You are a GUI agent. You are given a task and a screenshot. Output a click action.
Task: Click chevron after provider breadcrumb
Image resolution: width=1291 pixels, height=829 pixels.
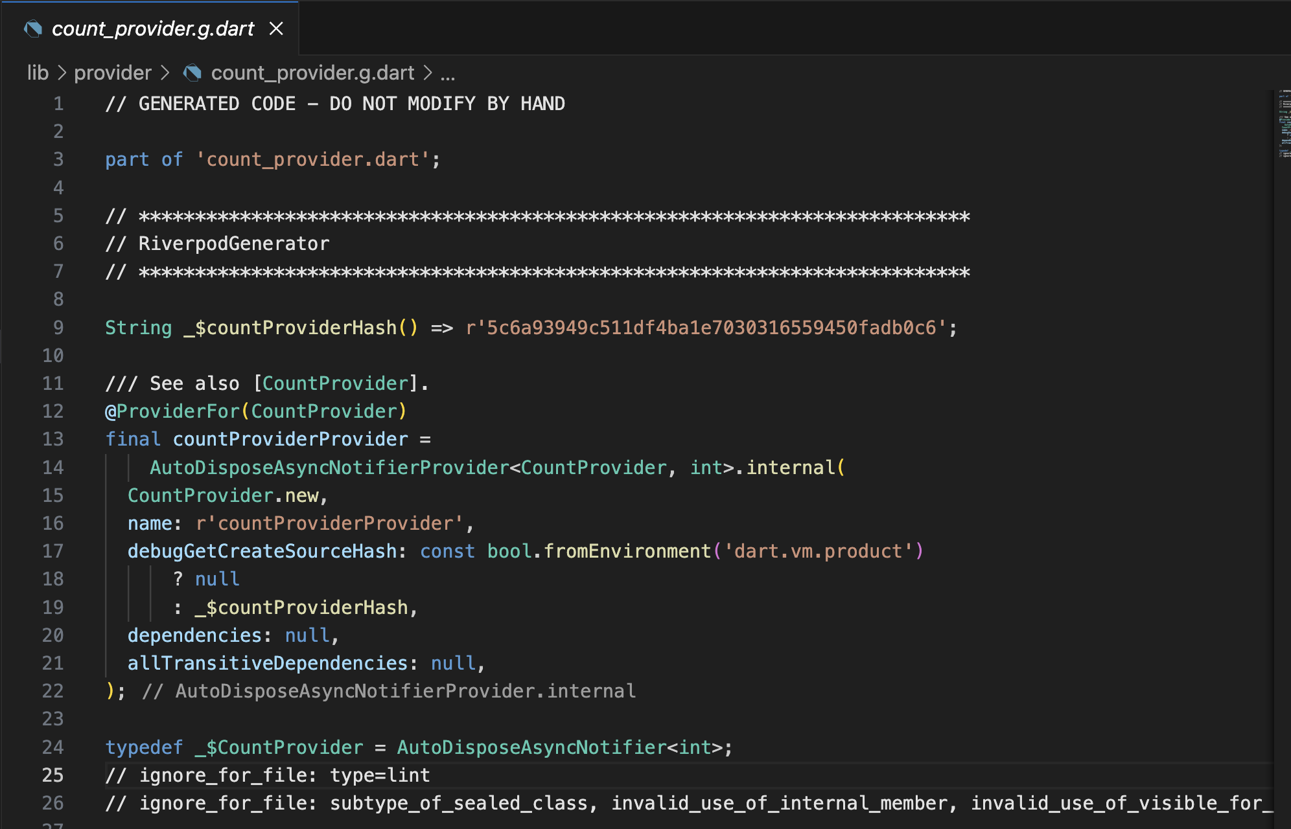click(x=165, y=73)
